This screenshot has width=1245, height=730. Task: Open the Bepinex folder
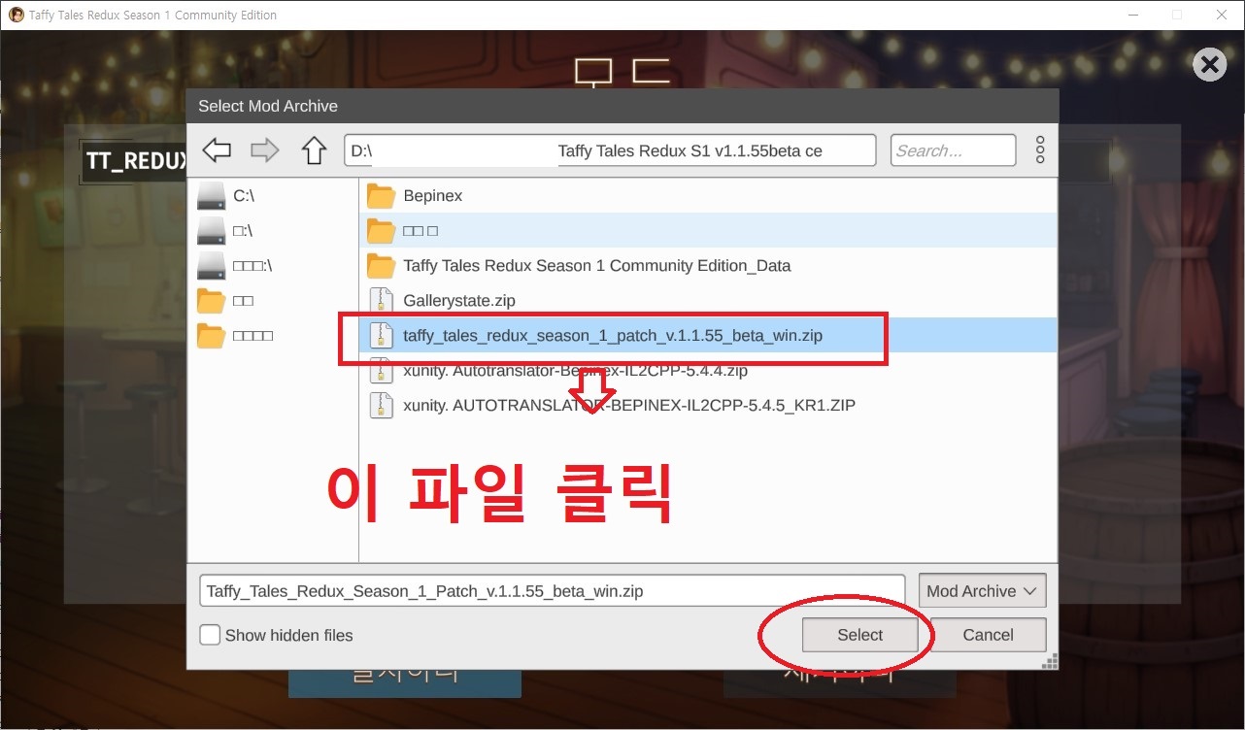(x=432, y=196)
